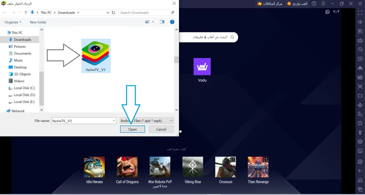Open the Install APK sidebar icon
The image size is (365, 195).
[360, 77]
